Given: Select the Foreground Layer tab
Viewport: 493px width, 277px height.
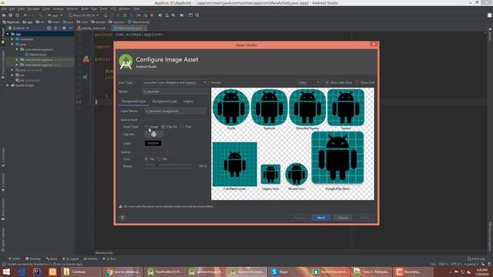Looking at the screenshot, I should coord(133,102).
